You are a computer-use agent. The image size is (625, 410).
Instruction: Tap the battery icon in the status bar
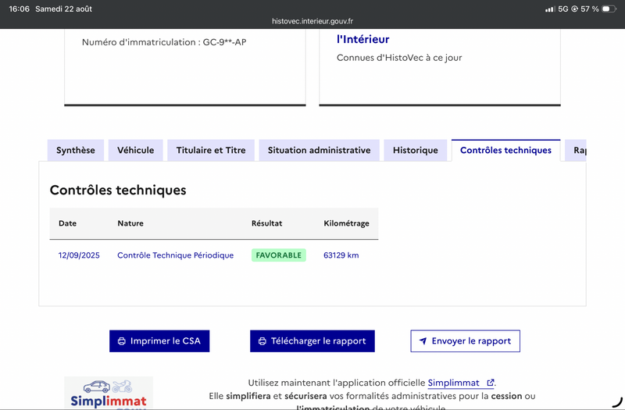pyautogui.click(x=609, y=9)
